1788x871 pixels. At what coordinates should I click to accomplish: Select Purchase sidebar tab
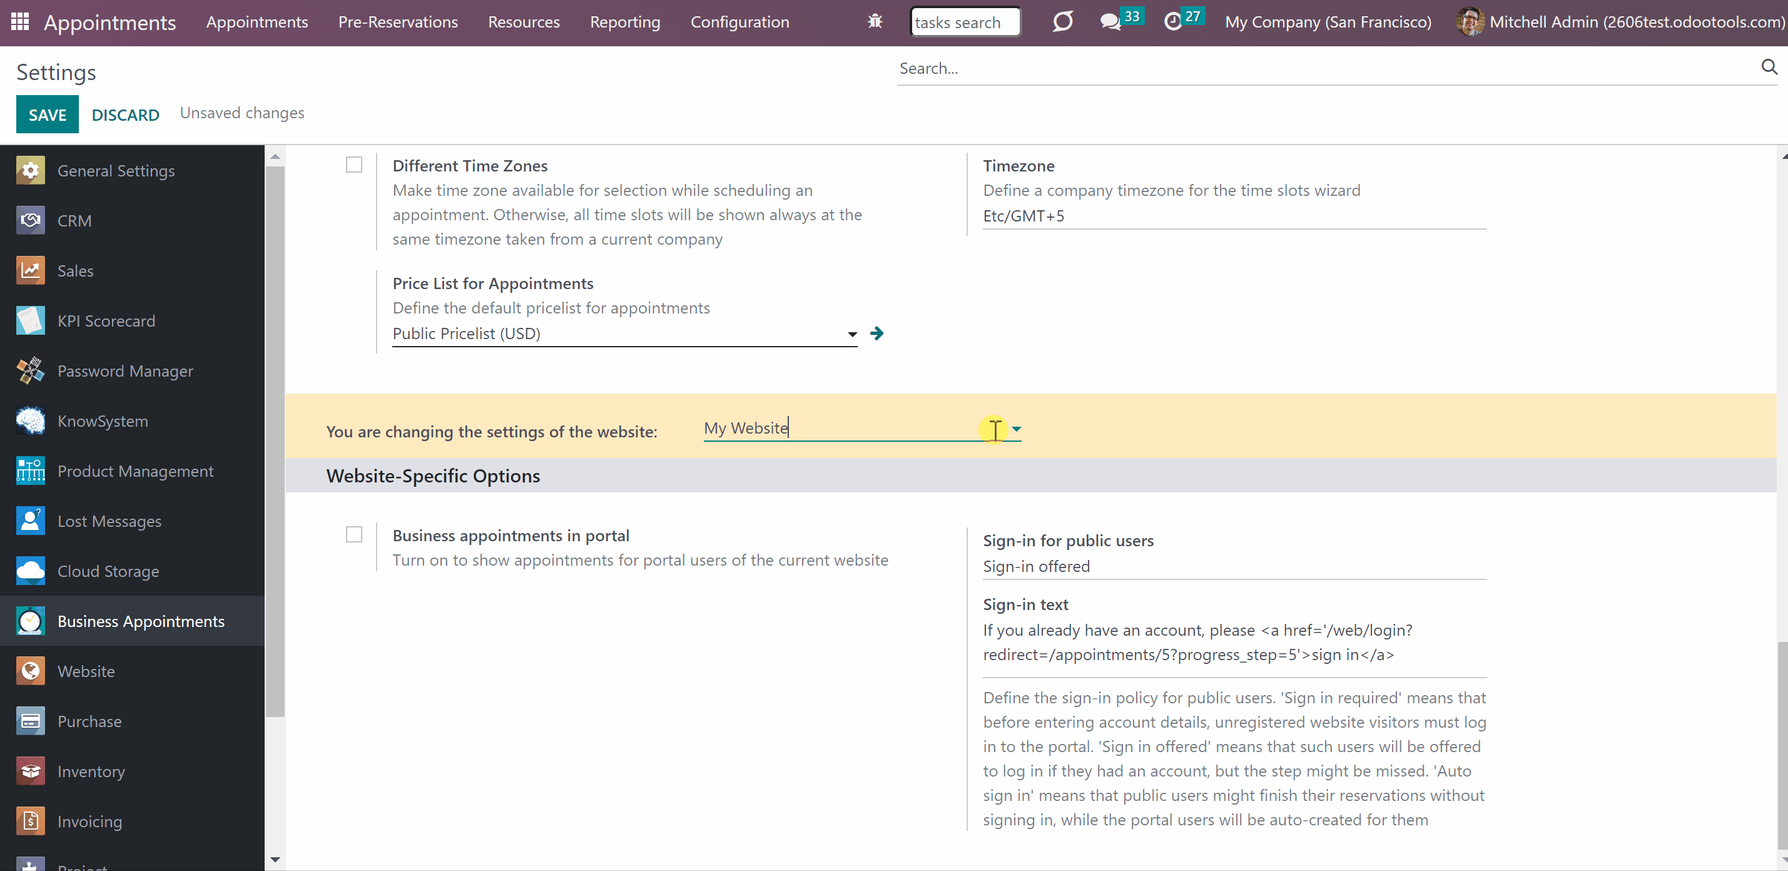pyautogui.click(x=132, y=721)
